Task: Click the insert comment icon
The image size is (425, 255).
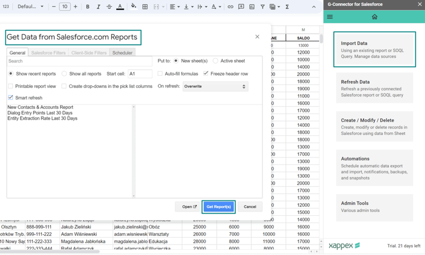Action: [241, 7]
